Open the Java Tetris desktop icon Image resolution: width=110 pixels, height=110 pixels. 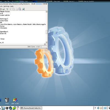tap(15, 101)
